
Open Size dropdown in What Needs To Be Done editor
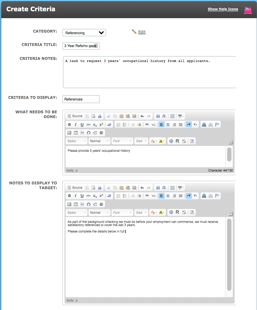click(x=141, y=141)
